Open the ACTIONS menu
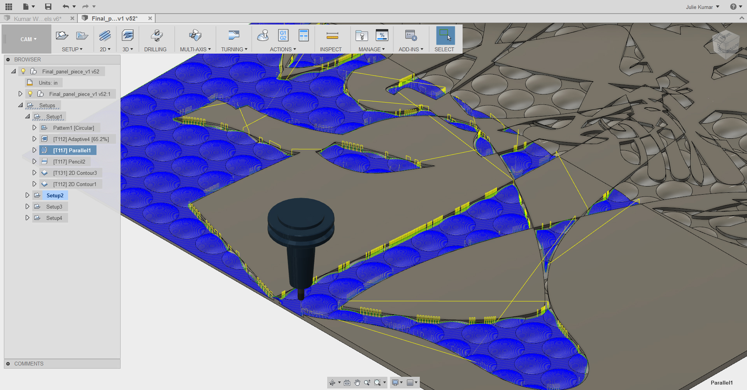The image size is (747, 390). click(283, 49)
